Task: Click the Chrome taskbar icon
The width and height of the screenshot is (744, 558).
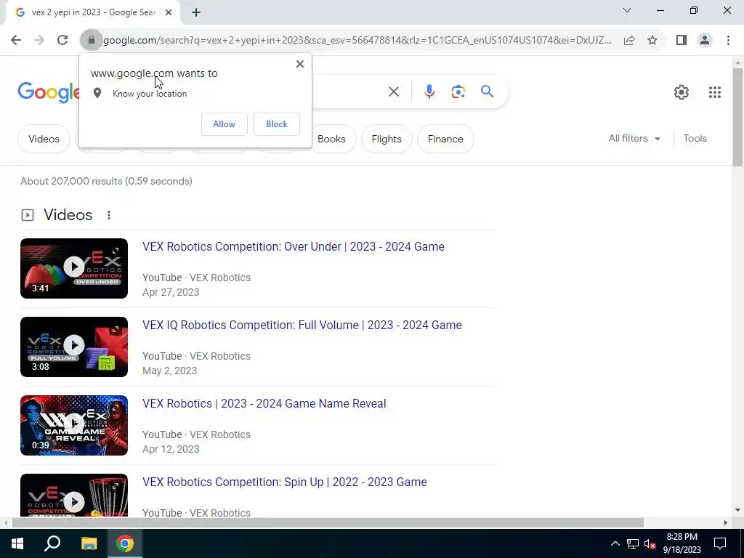Action: (x=124, y=543)
